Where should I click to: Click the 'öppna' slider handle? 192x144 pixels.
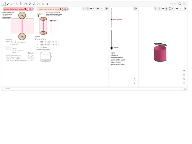[x=112, y=48]
